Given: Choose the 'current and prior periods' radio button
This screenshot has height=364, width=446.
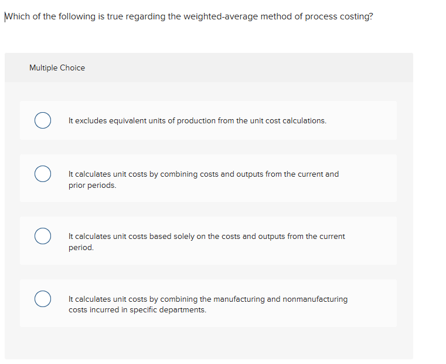Looking at the screenshot, I should pyautogui.click(x=42, y=174).
